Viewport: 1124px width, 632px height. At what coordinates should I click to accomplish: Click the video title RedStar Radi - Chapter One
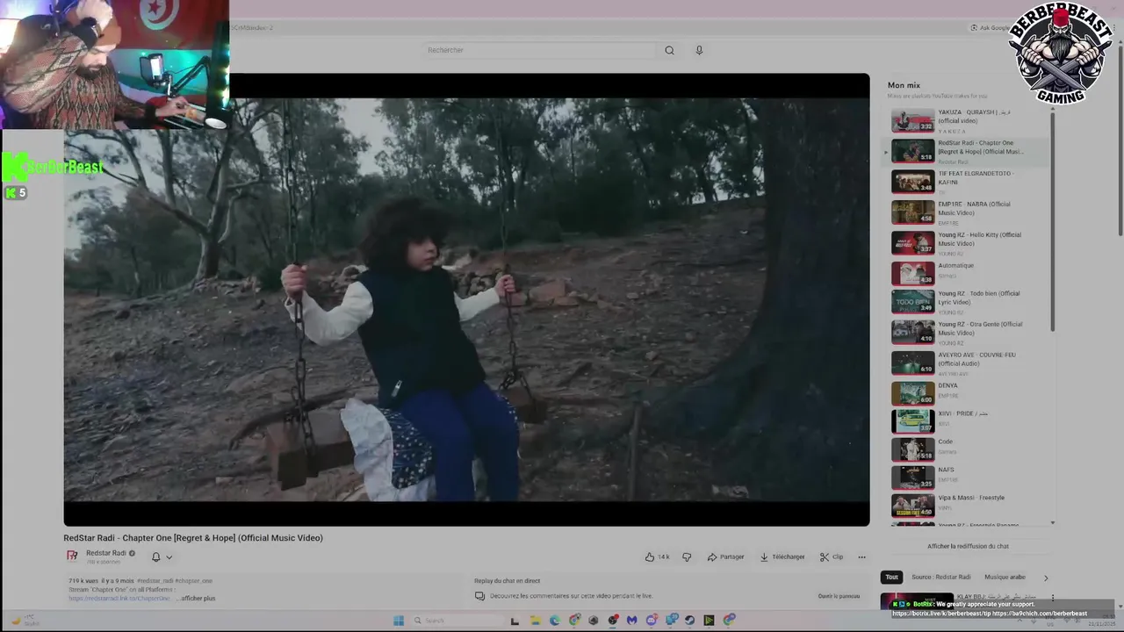click(x=193, y=538)
